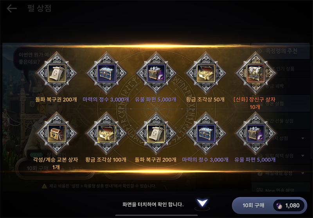This screenshot has height=218, width=313.
Task: Tap the bottom-row 마력의 정수 3,000개 chest
Action: click(x=206, y=133)
